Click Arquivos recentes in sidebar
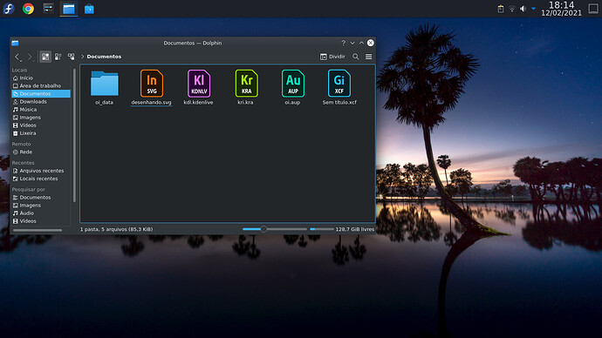 point(41,171)
